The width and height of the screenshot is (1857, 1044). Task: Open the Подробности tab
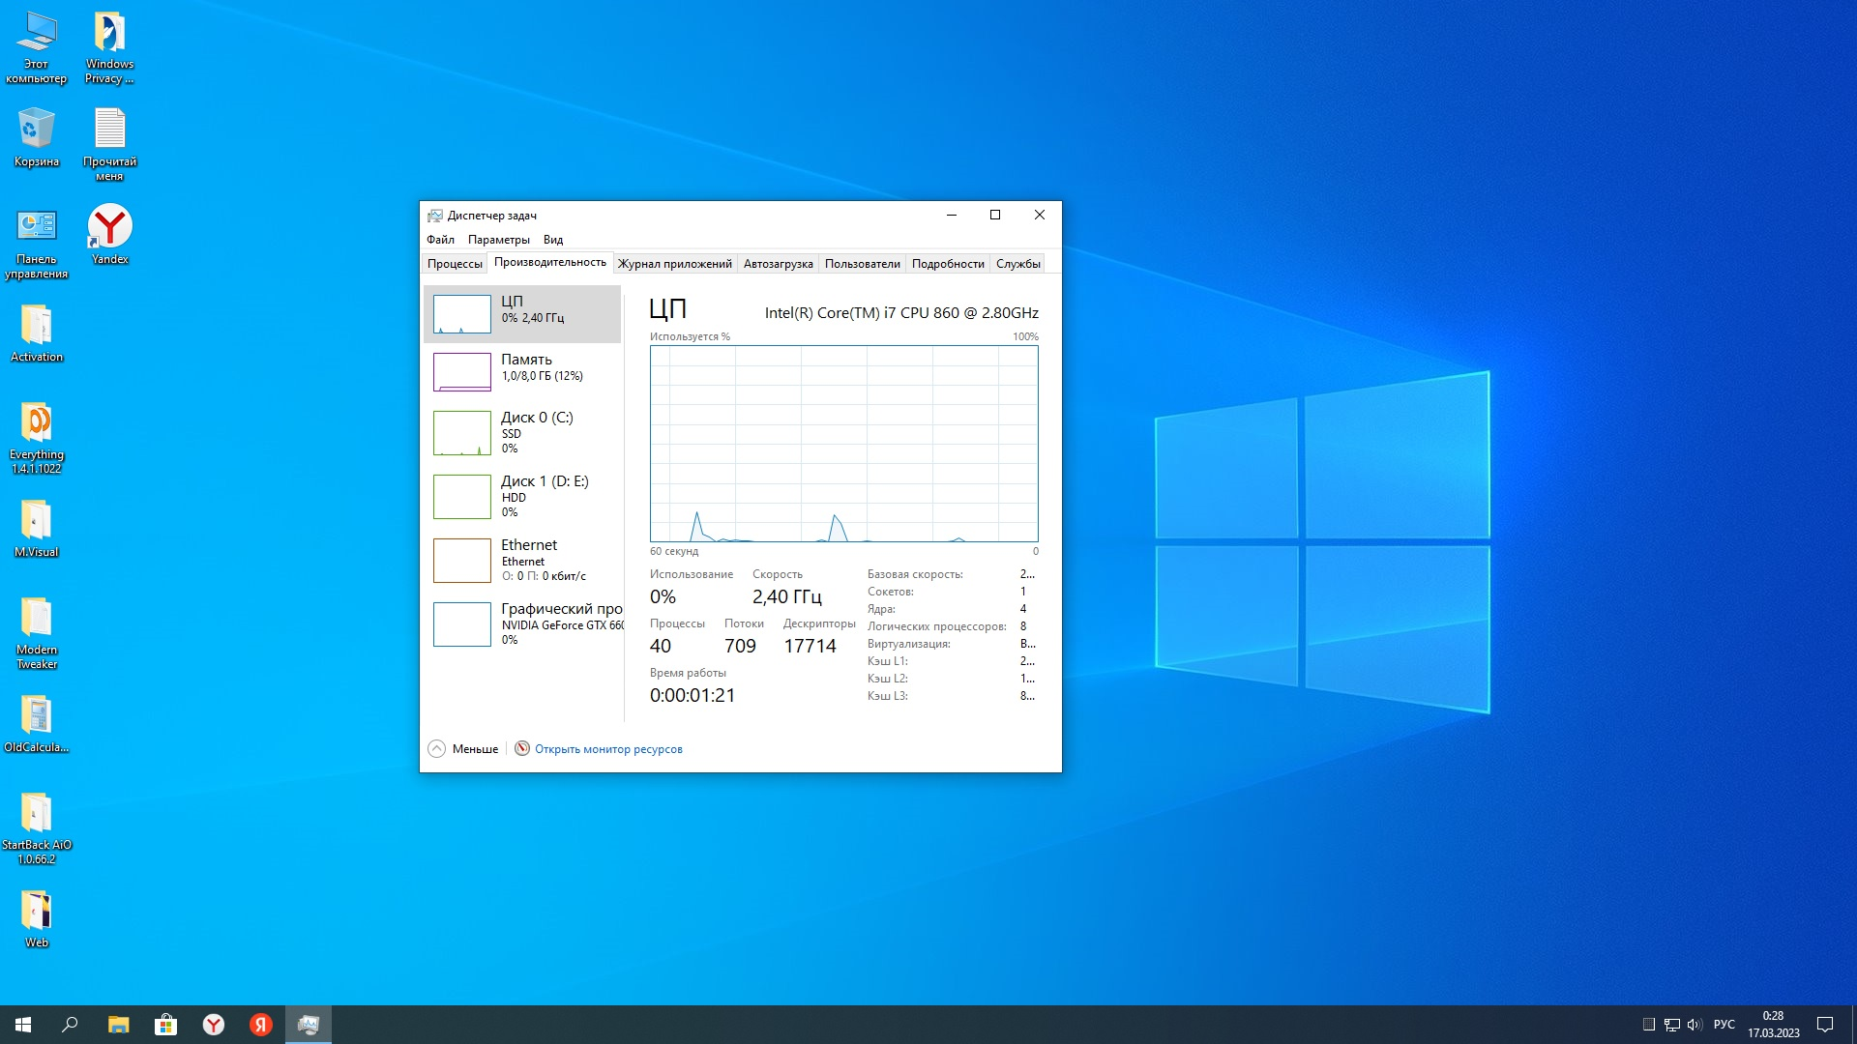click(947, 264)
